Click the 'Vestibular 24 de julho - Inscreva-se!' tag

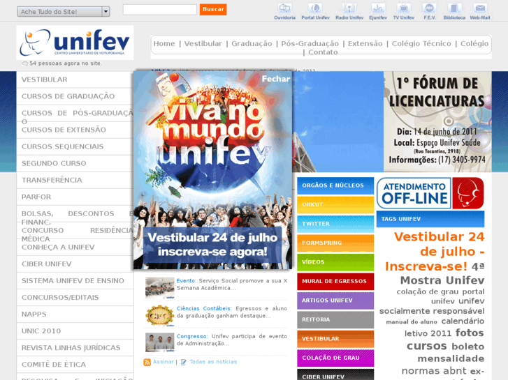coord(435,252)
